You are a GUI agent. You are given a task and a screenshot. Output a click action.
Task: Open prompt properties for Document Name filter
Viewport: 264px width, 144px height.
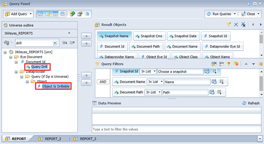click(x=214, y=82)
